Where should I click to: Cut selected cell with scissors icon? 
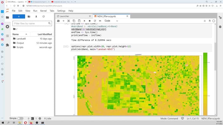(69, 21)
